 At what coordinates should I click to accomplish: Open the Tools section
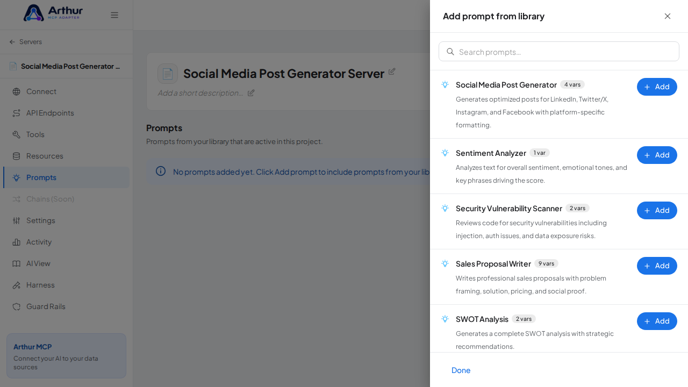click(x=67, y=134)
